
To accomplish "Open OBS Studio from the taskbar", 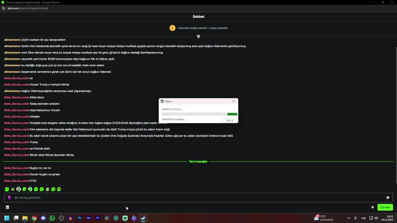I will click(61, 218).
